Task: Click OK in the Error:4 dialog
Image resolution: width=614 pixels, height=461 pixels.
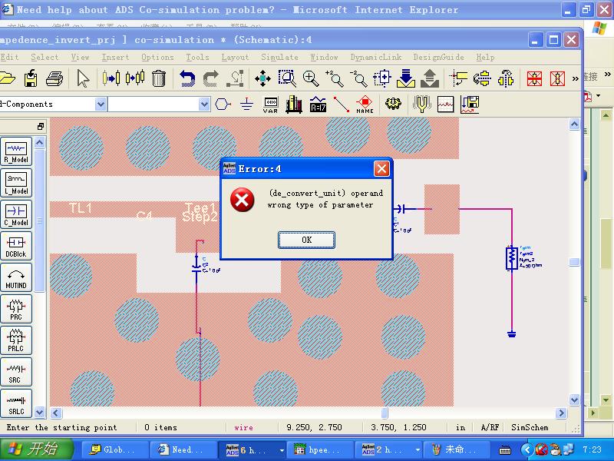Action: pos(306,240)
